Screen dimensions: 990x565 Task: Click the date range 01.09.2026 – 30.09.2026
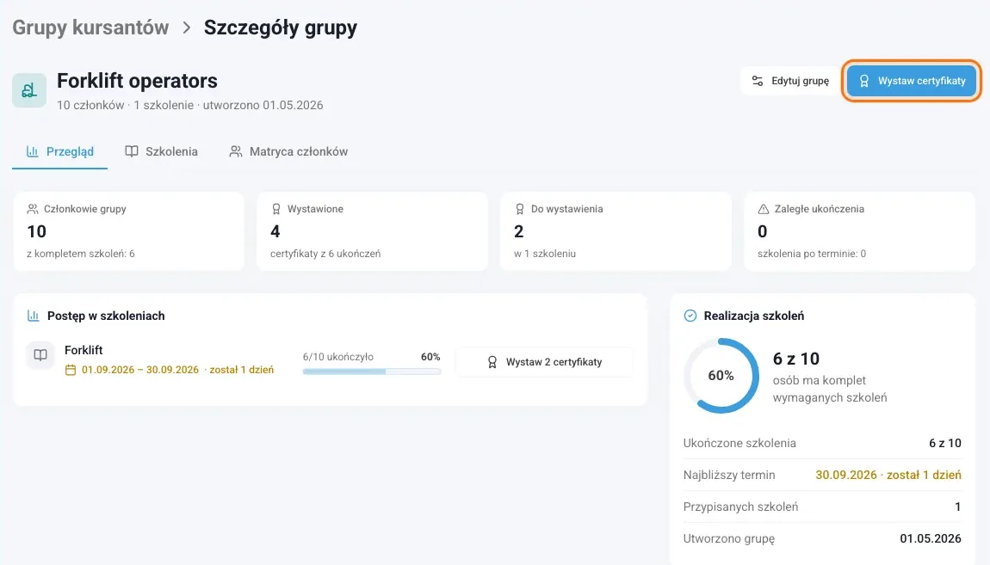point(140,370)
